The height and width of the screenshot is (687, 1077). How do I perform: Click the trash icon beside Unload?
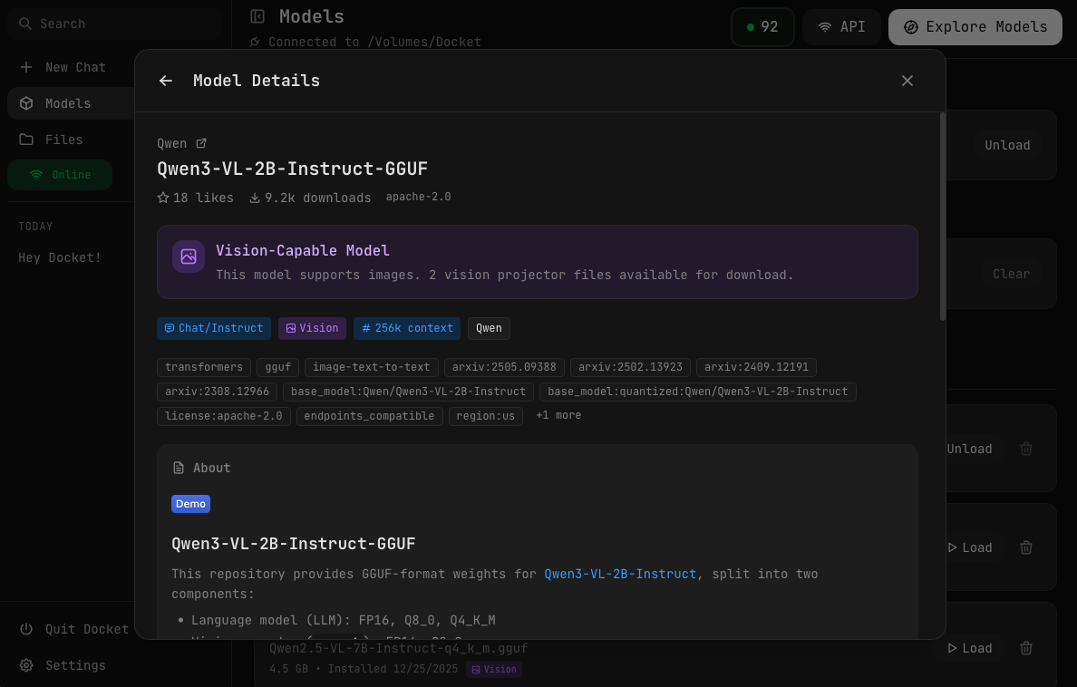1025,449
